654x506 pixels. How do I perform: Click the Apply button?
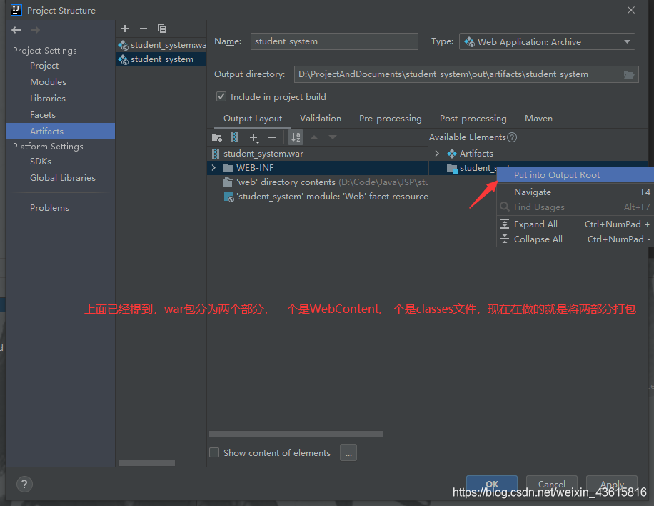(x=612, y=484)
